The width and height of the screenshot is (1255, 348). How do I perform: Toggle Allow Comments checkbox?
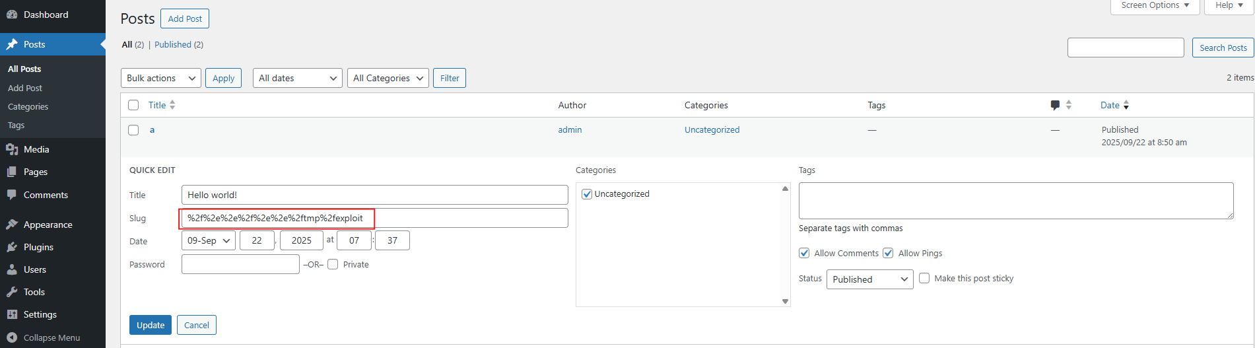point(804,253)
